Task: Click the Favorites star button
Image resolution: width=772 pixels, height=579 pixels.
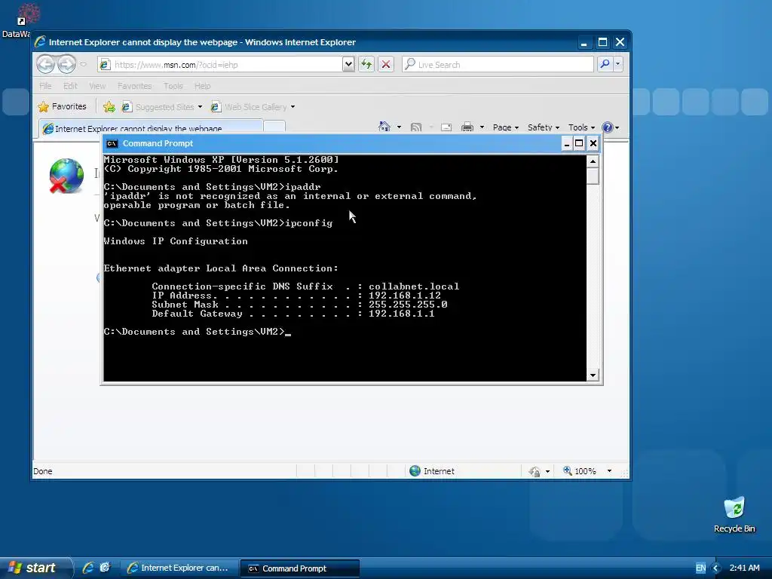Action: click(62, 106)
